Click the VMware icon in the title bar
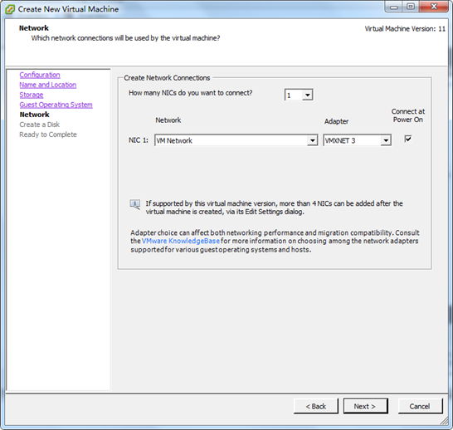This screenshot has width=453, height=430. coord(9,9)
